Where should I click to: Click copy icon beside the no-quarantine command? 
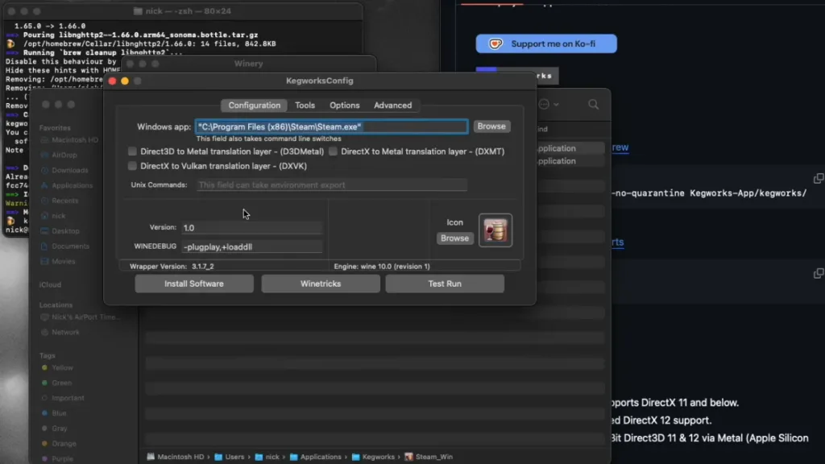(x=818, y=178)
